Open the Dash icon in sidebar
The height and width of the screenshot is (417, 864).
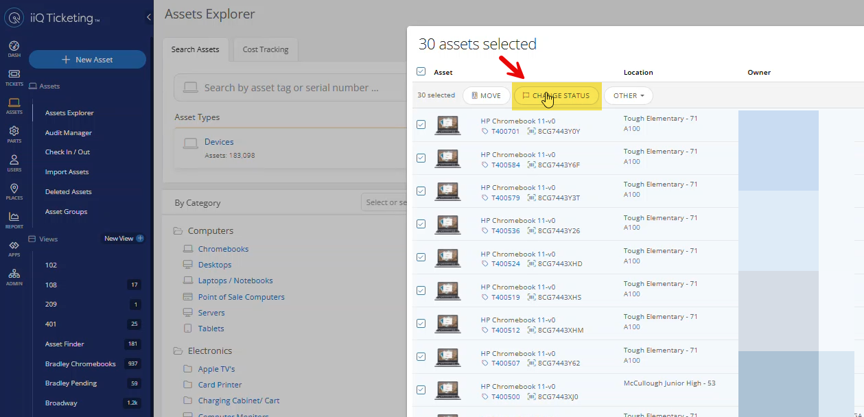[14, 48]
